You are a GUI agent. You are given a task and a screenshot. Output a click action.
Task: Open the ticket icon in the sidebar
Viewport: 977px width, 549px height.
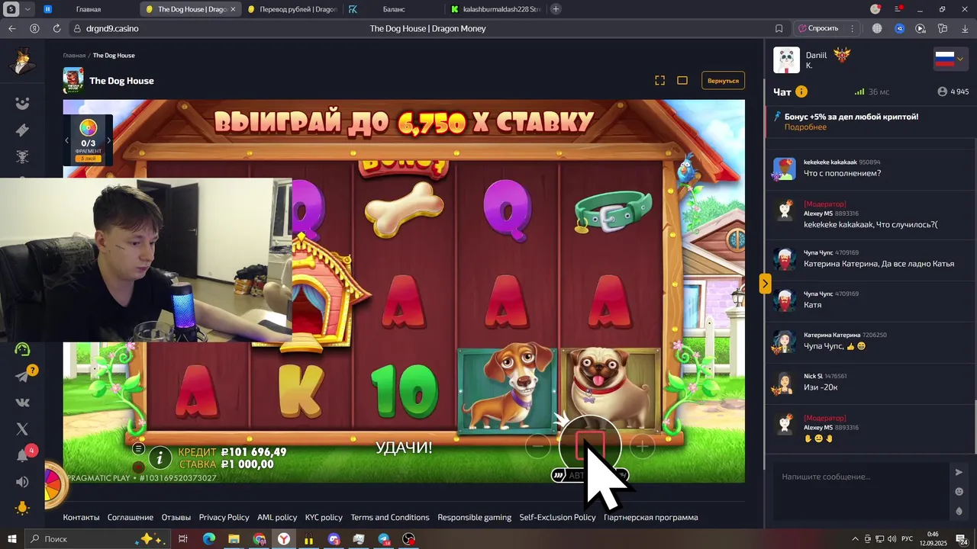(22, 130)
